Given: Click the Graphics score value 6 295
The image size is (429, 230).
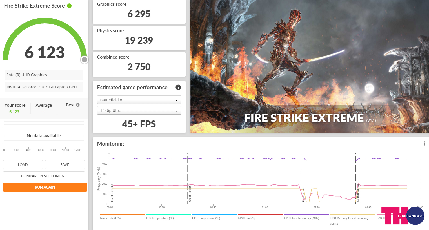Looking at the screenshot, I should pos(139,14).
